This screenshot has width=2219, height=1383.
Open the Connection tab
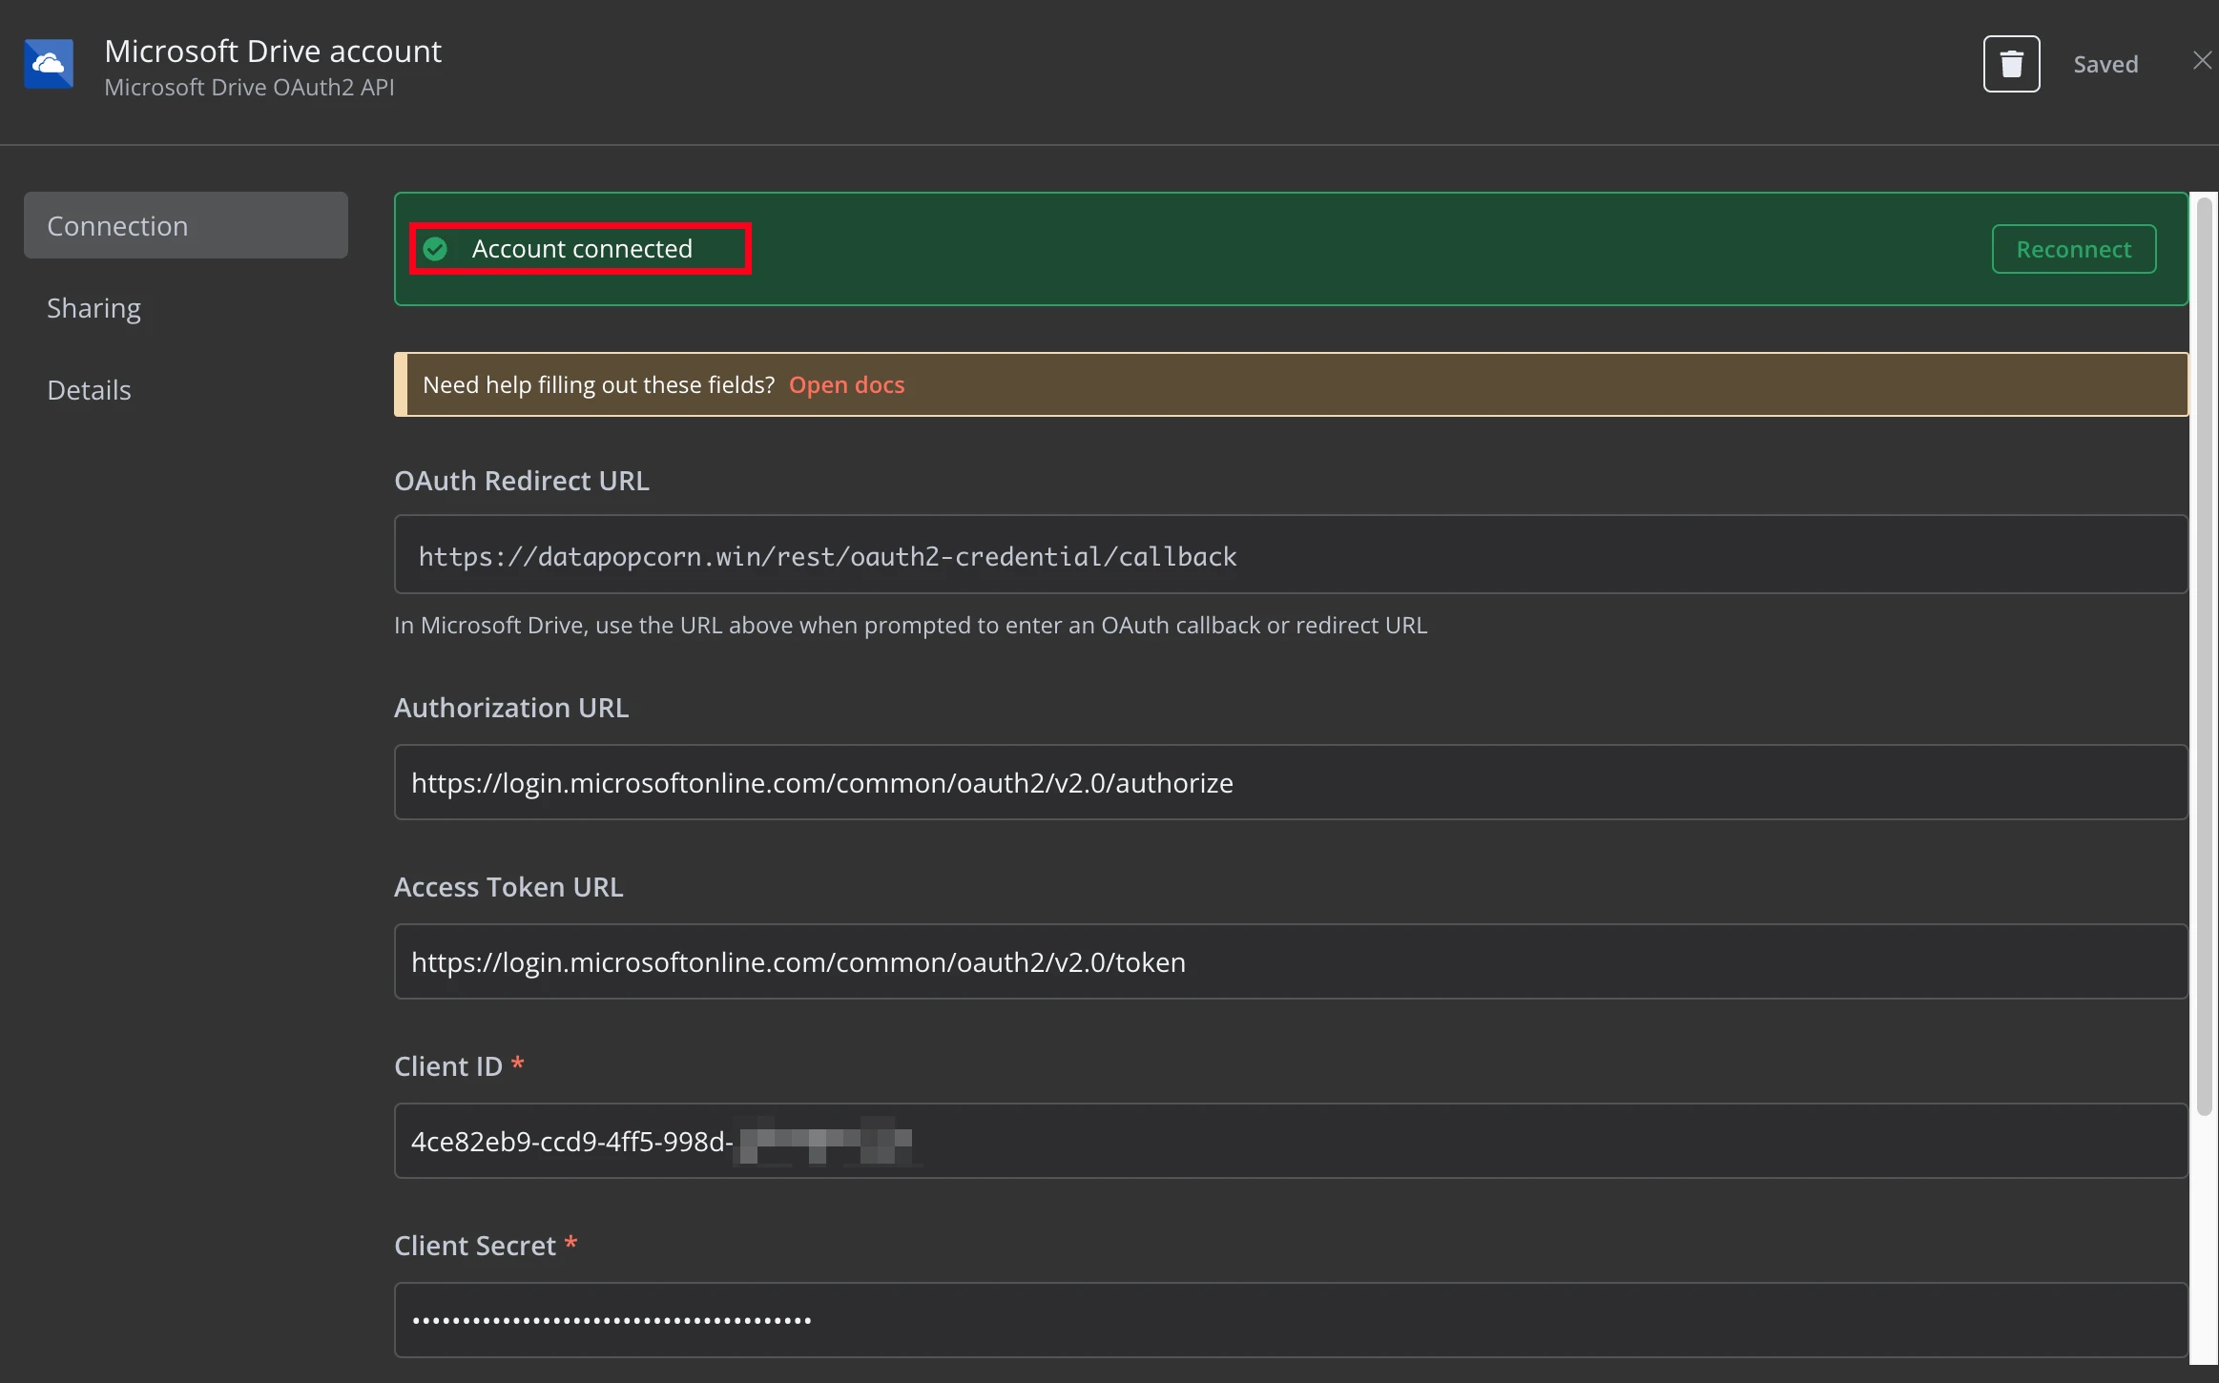click(186, 225)
